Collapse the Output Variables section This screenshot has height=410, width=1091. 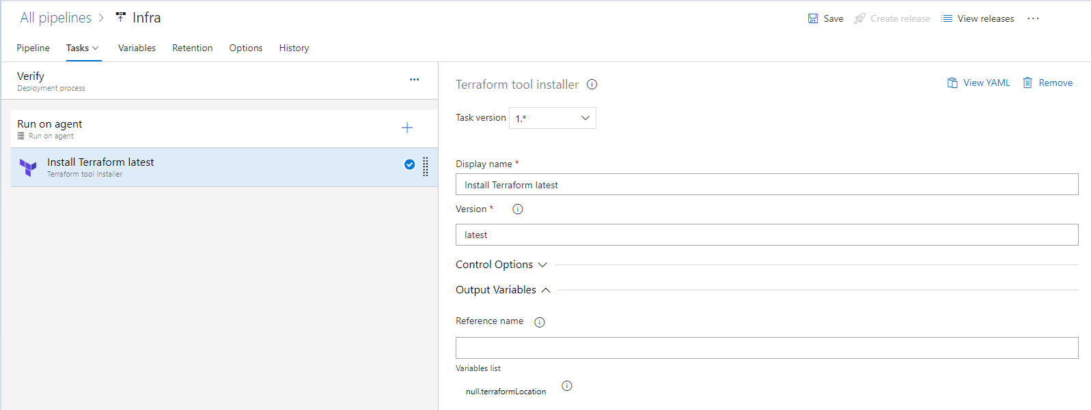503,290
